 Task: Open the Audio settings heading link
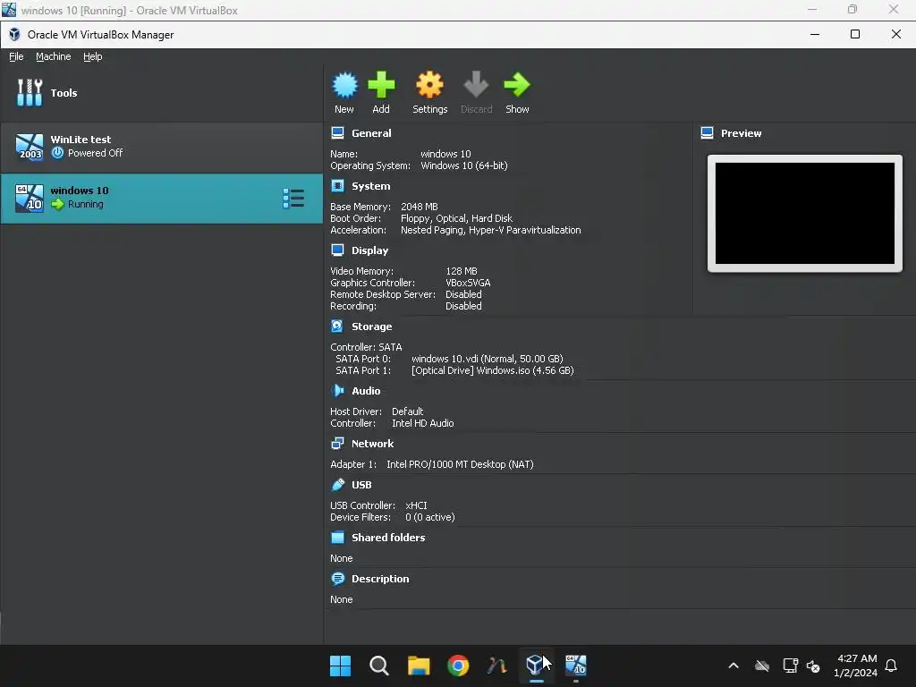click(x=366, y=391)
